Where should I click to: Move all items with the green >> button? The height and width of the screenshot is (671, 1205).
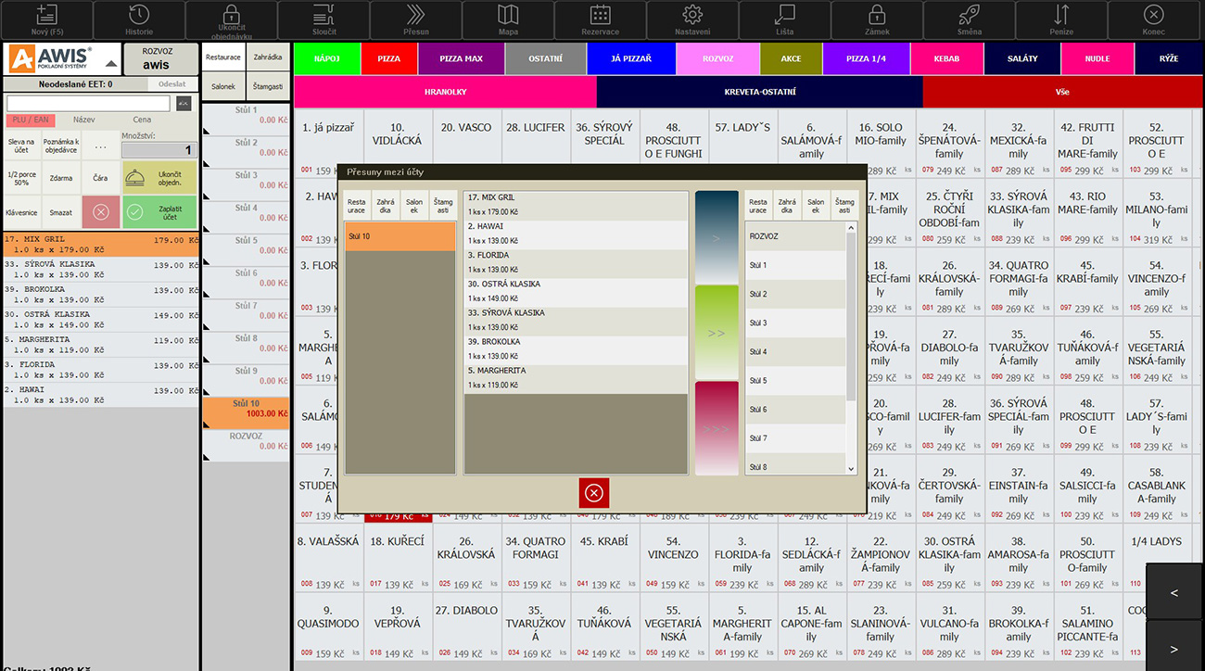[x=717, y=333]
